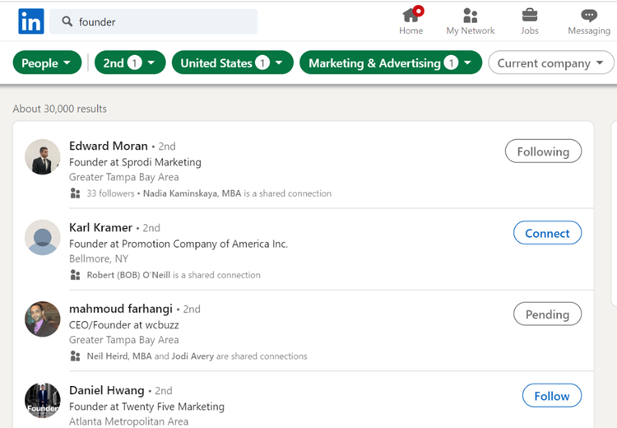Image resolution: width=617 pixels, height=428 pixels.
Task: Click Connect for Karl Kramer
Action: [x=547, y=233]
